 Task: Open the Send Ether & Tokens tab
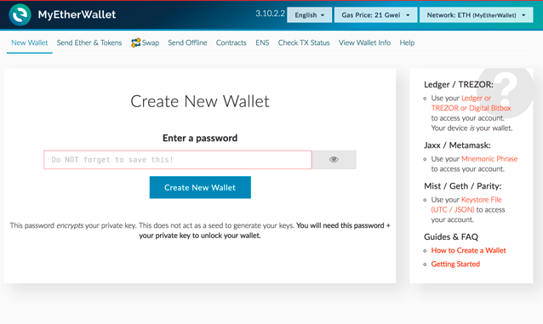pos(89,43)
